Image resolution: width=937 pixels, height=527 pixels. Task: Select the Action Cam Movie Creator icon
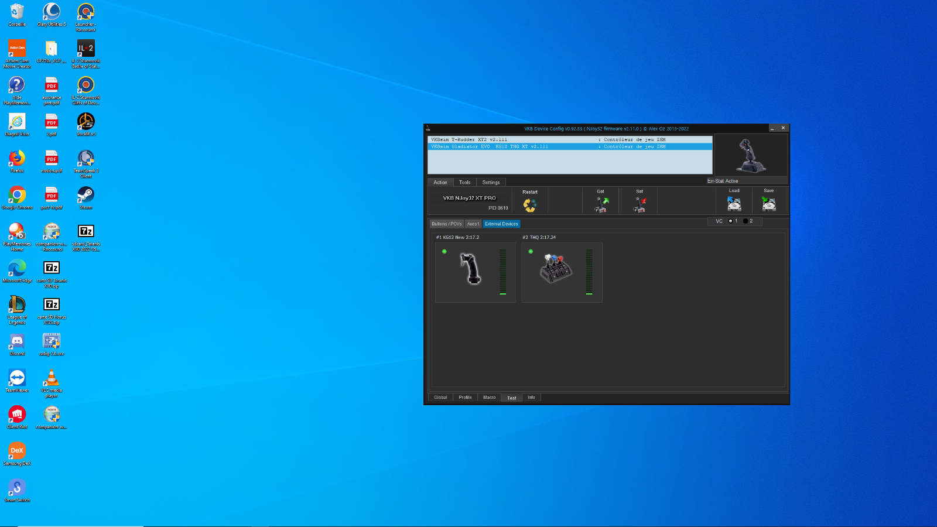tap(17, 54)
